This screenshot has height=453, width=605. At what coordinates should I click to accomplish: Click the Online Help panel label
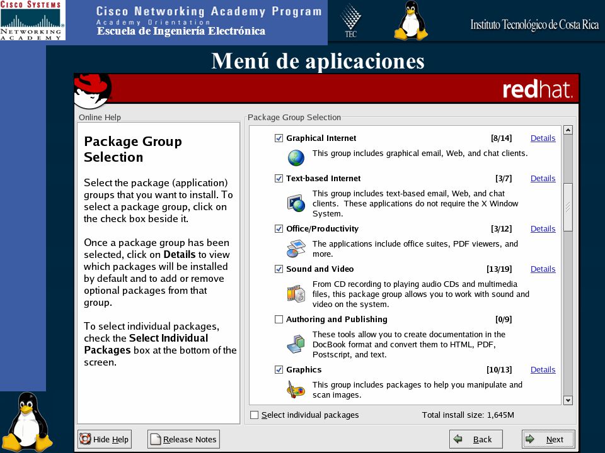coord(100,117)
